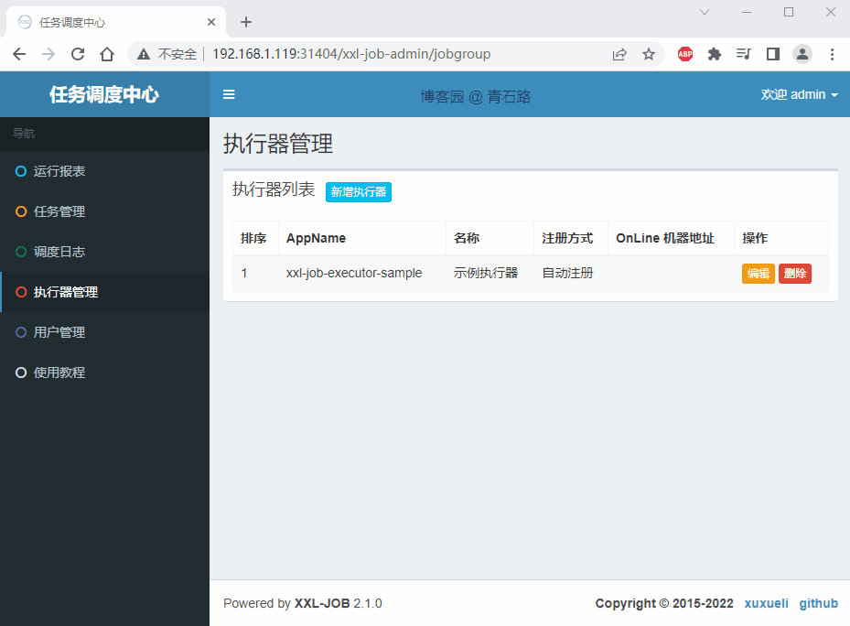Open 调度日志 in the sidebar

point(104,252)
